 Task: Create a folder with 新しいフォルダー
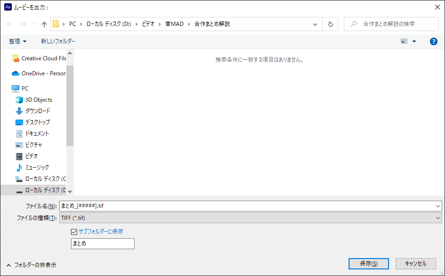point(58,41)
